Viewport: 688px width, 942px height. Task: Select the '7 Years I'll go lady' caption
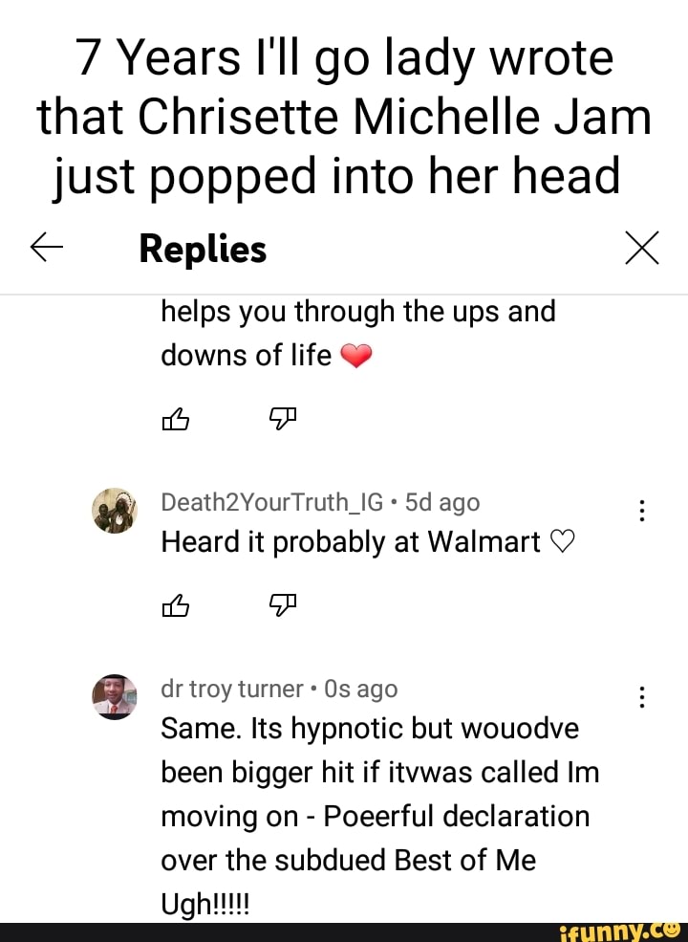pos(344,117)
